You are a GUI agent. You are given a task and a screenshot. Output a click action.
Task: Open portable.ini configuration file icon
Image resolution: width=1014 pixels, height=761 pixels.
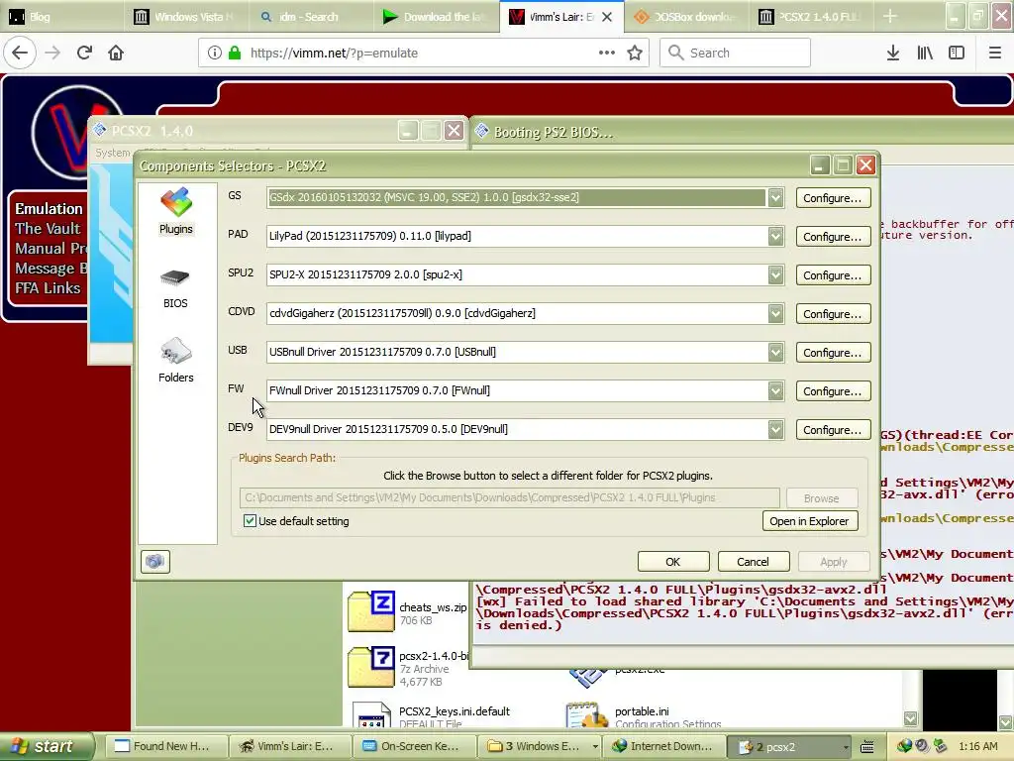586,715
